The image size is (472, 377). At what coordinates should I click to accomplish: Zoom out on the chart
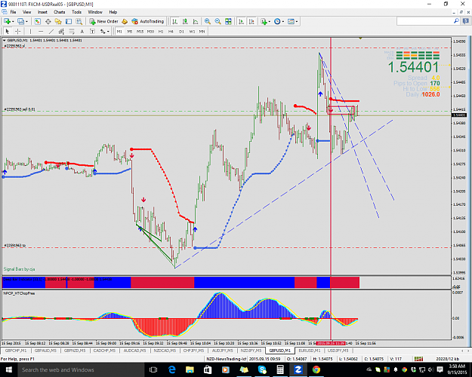(217, 21)
